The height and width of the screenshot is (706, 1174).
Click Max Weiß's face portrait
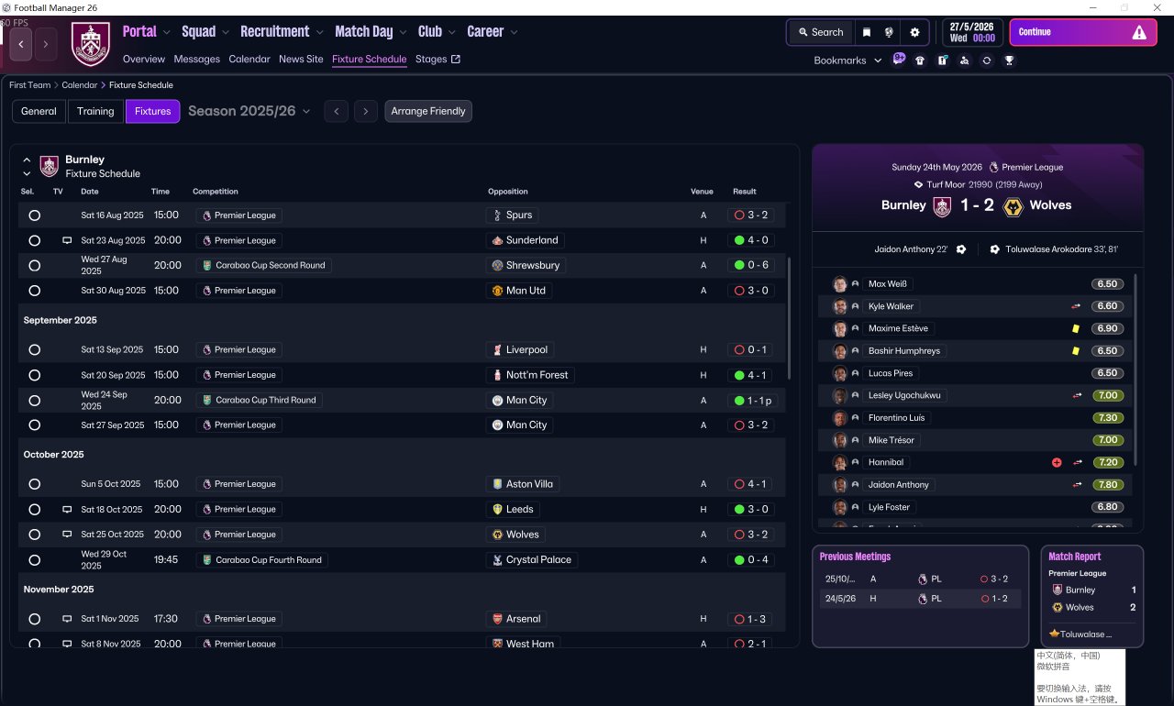[x=839, y=284]
